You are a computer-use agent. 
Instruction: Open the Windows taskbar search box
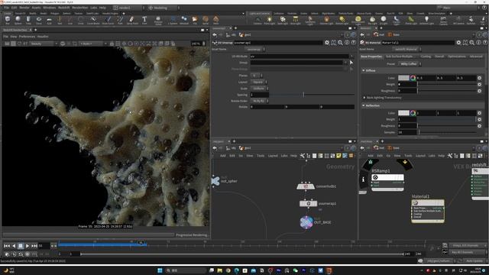[x=186, y=270]
